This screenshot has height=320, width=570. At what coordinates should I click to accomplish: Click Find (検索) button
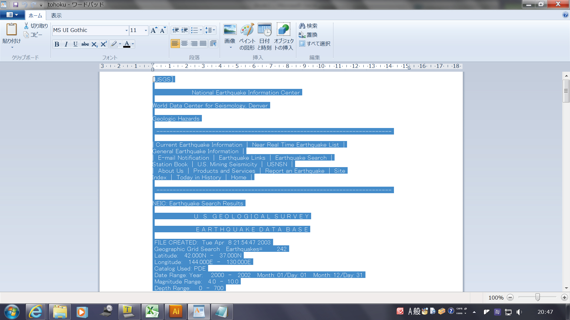308,26
